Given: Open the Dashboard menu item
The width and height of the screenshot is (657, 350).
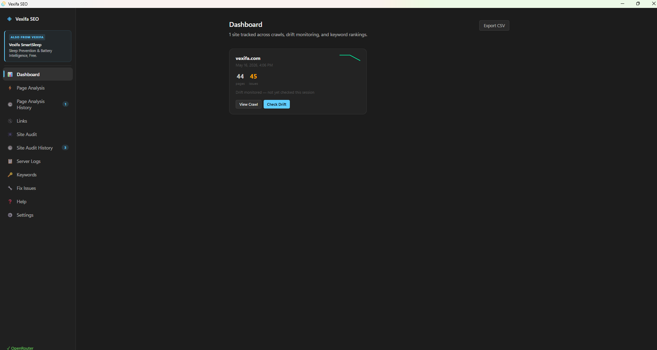Looking at the screenshot, I should pyautogui.click(x=38, y=74).
